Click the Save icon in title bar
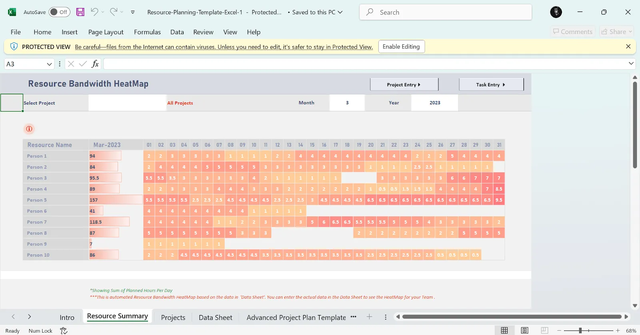The height and width of the screenshot is (335, 640). (x=80, y=12)
